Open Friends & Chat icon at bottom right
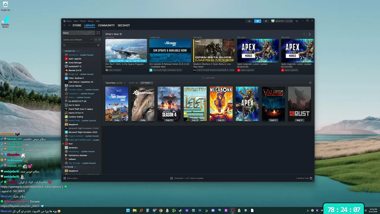This screenshot has width=380, height=214. pos(311,178)
